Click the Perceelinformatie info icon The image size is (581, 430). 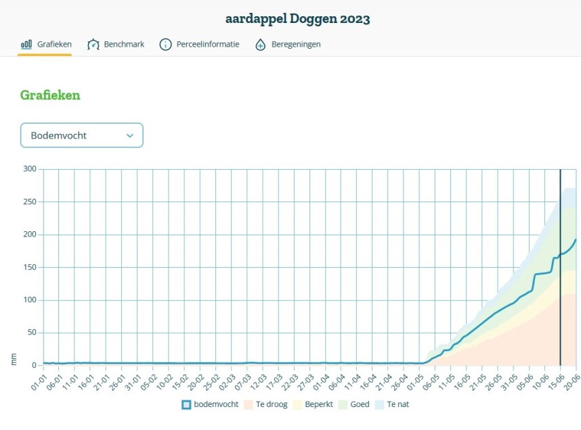pos(165,45)
